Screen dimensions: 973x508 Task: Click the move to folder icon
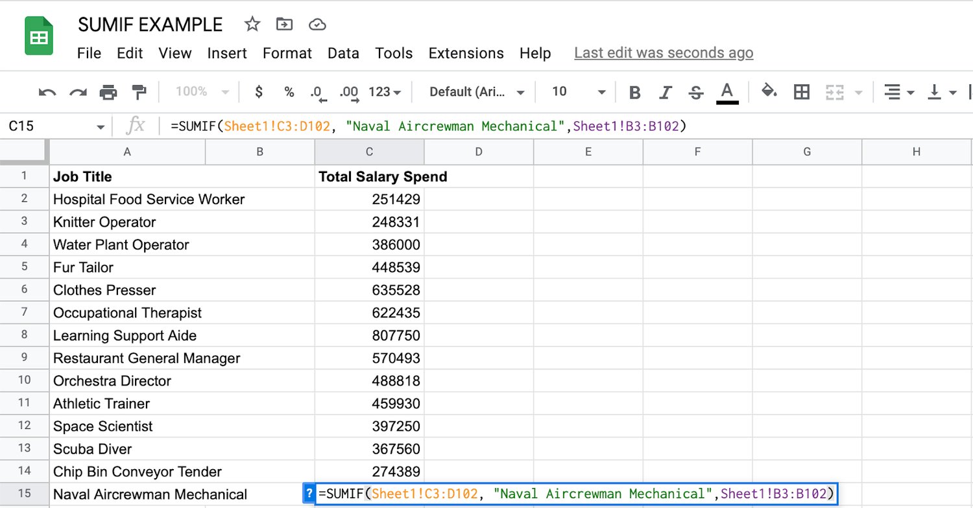pyautogui.click(x=284, y=25)
